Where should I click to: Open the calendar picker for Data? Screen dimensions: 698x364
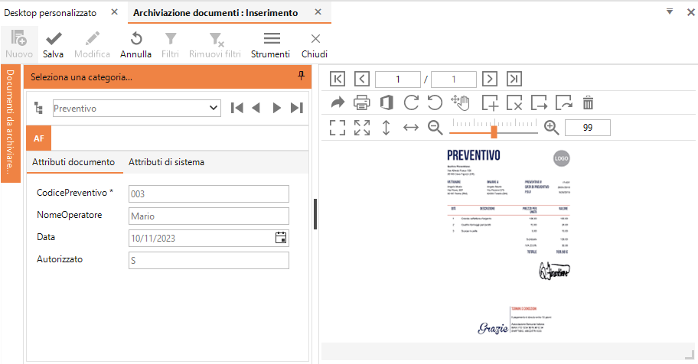tap(281, 238)
